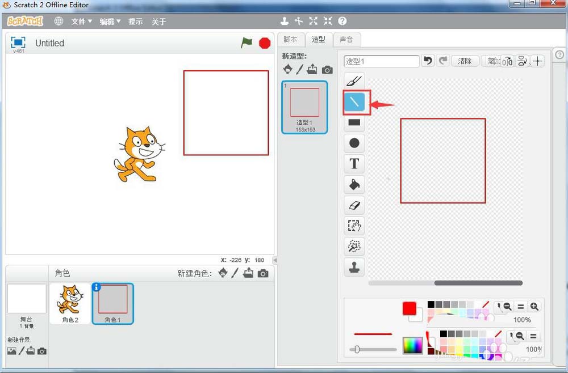568x373 pixels.
Task: Pick the red foreground color swatch
Action: pos(410,308)
